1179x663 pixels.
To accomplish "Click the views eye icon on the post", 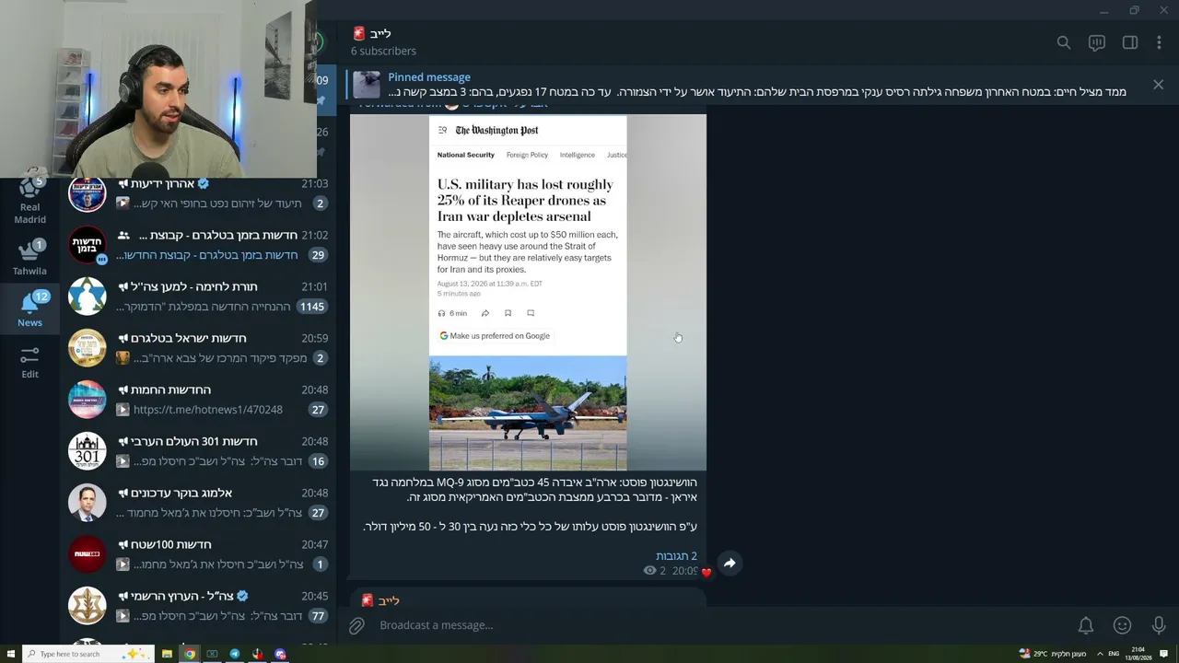I will coord(649,571).
